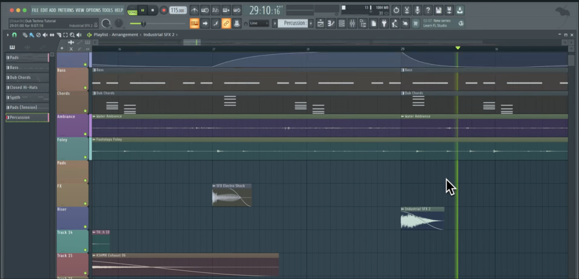Open the content shop cart icon
579x279 pixels.
point(416,23)
